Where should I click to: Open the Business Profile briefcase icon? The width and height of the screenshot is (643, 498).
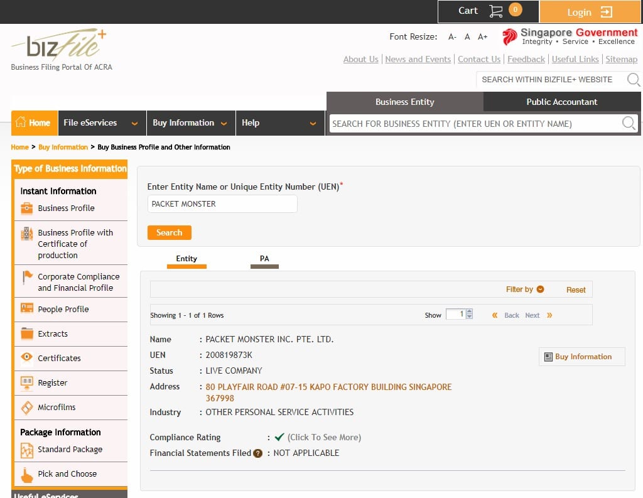27,208
